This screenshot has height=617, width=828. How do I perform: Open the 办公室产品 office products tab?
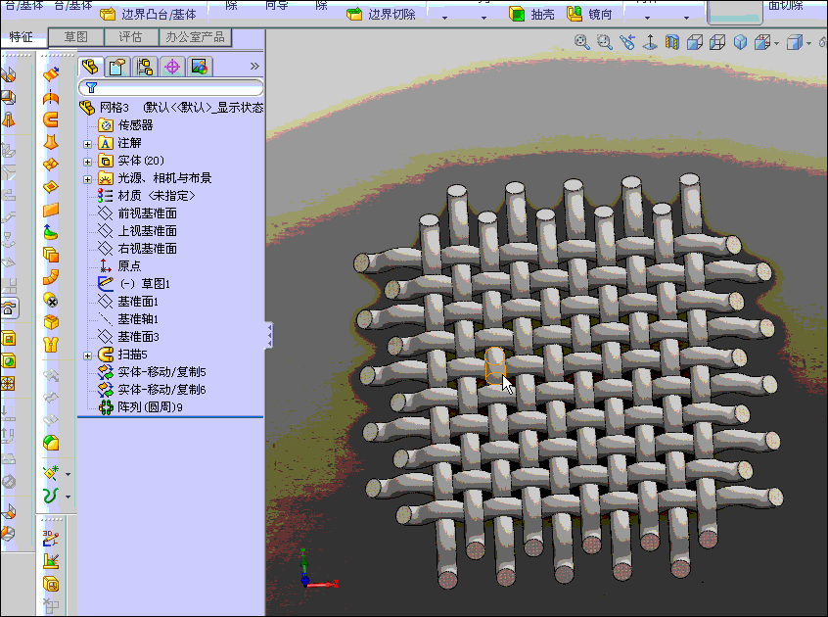195,37
